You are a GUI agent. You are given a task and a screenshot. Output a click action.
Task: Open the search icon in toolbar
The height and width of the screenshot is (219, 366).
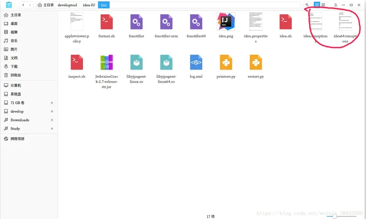(307, 5)
